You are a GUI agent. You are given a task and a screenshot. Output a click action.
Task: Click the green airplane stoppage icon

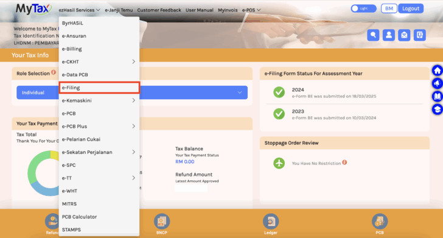click(279, 163)
